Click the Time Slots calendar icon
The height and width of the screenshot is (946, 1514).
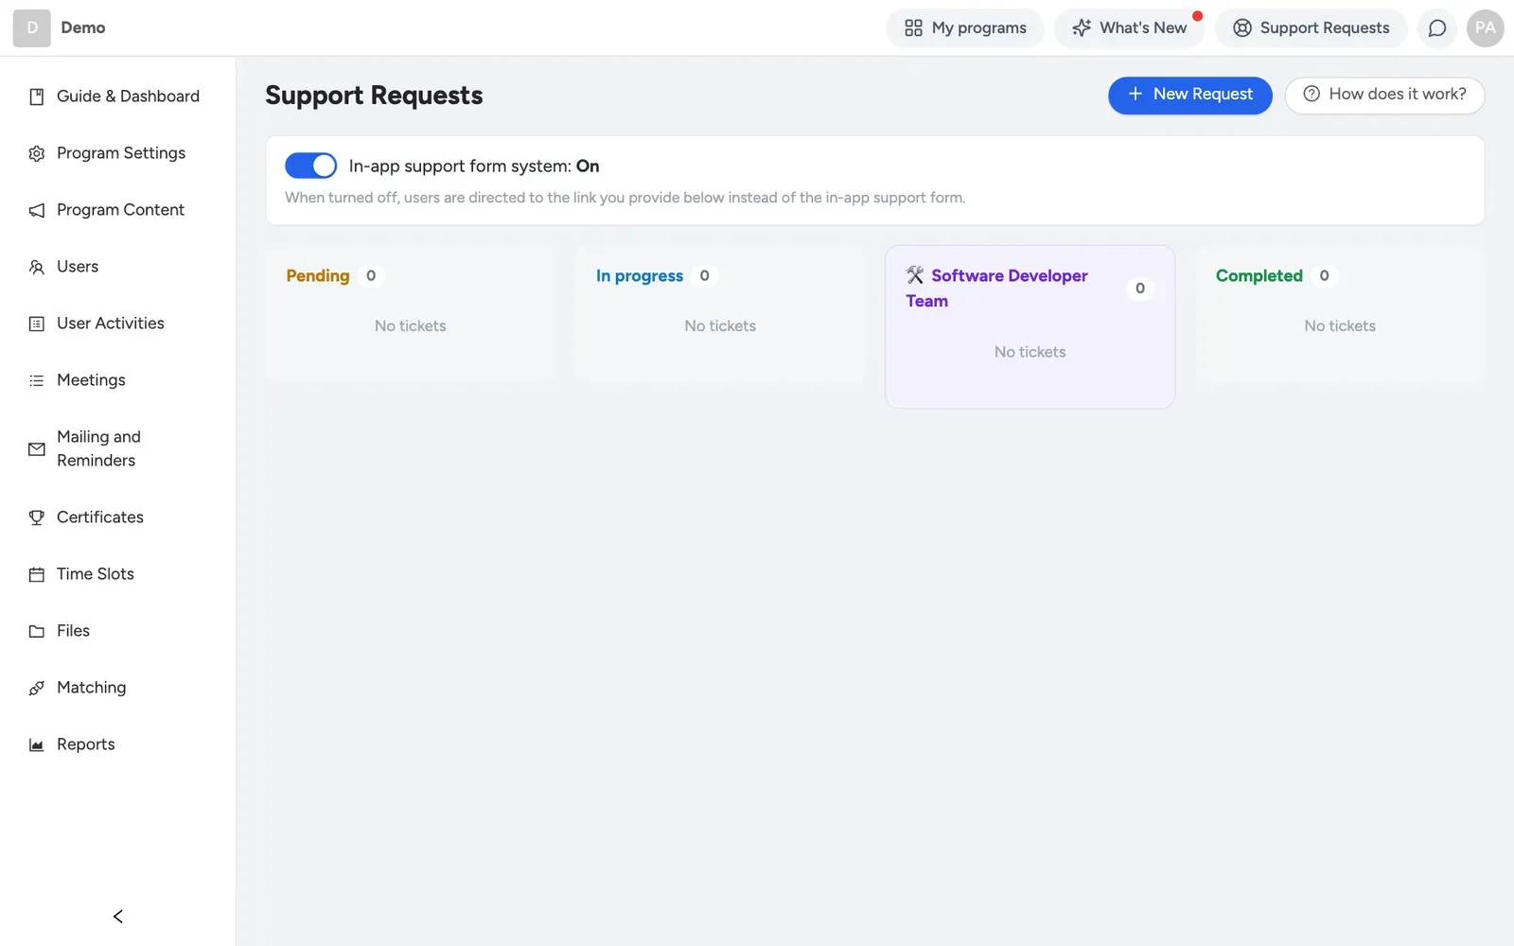click(37, 574)
